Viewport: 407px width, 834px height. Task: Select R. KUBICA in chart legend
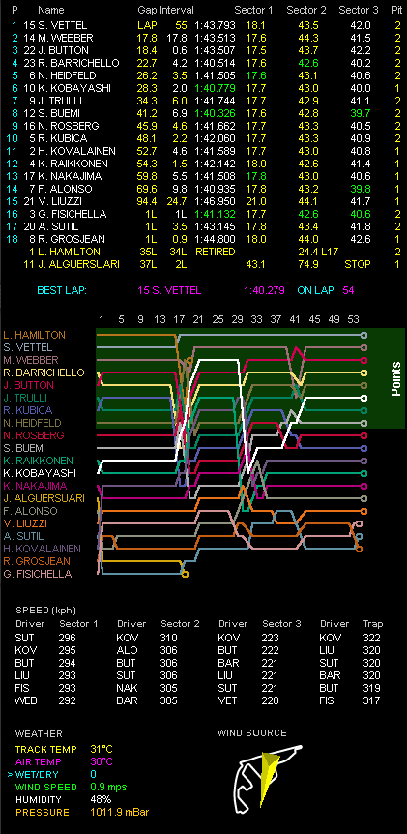(26, 410)
